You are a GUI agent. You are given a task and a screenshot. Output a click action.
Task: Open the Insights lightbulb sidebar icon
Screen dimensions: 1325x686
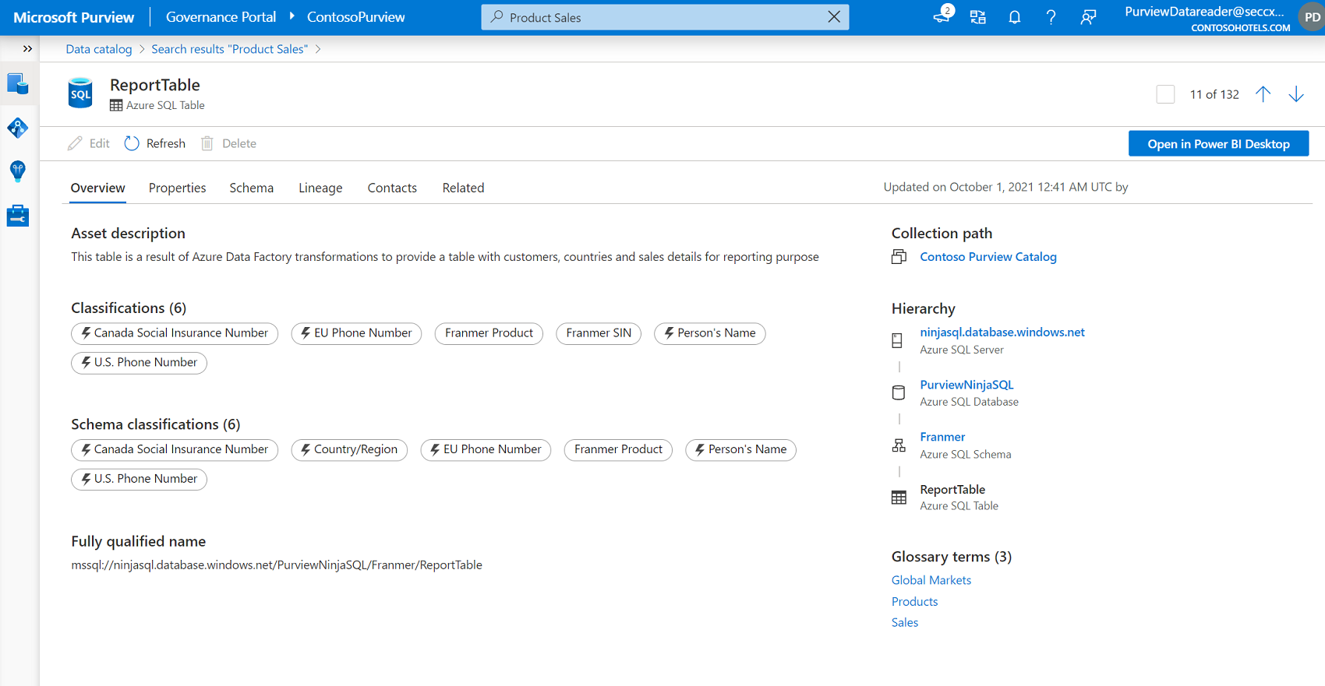18,171
